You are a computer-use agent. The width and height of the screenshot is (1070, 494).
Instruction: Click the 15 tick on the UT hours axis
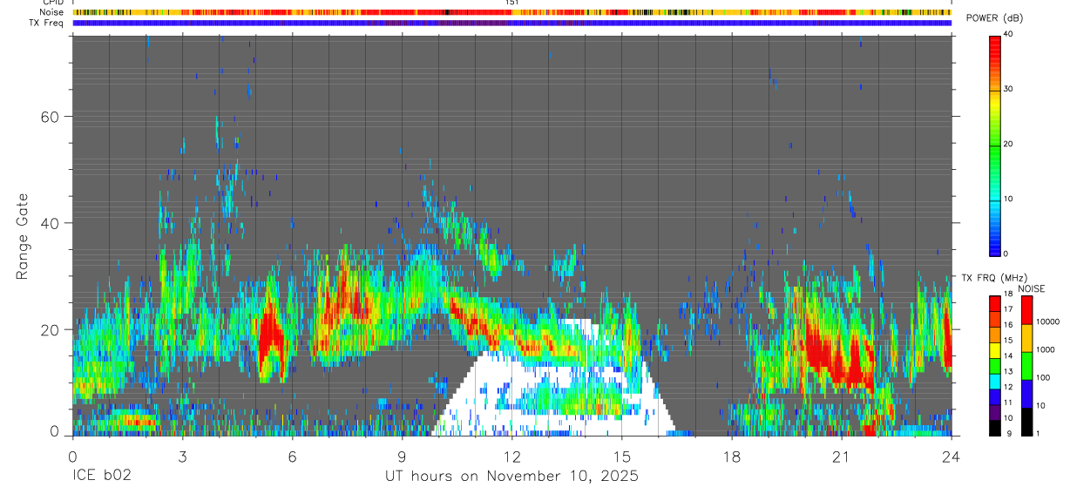[622, 456]
